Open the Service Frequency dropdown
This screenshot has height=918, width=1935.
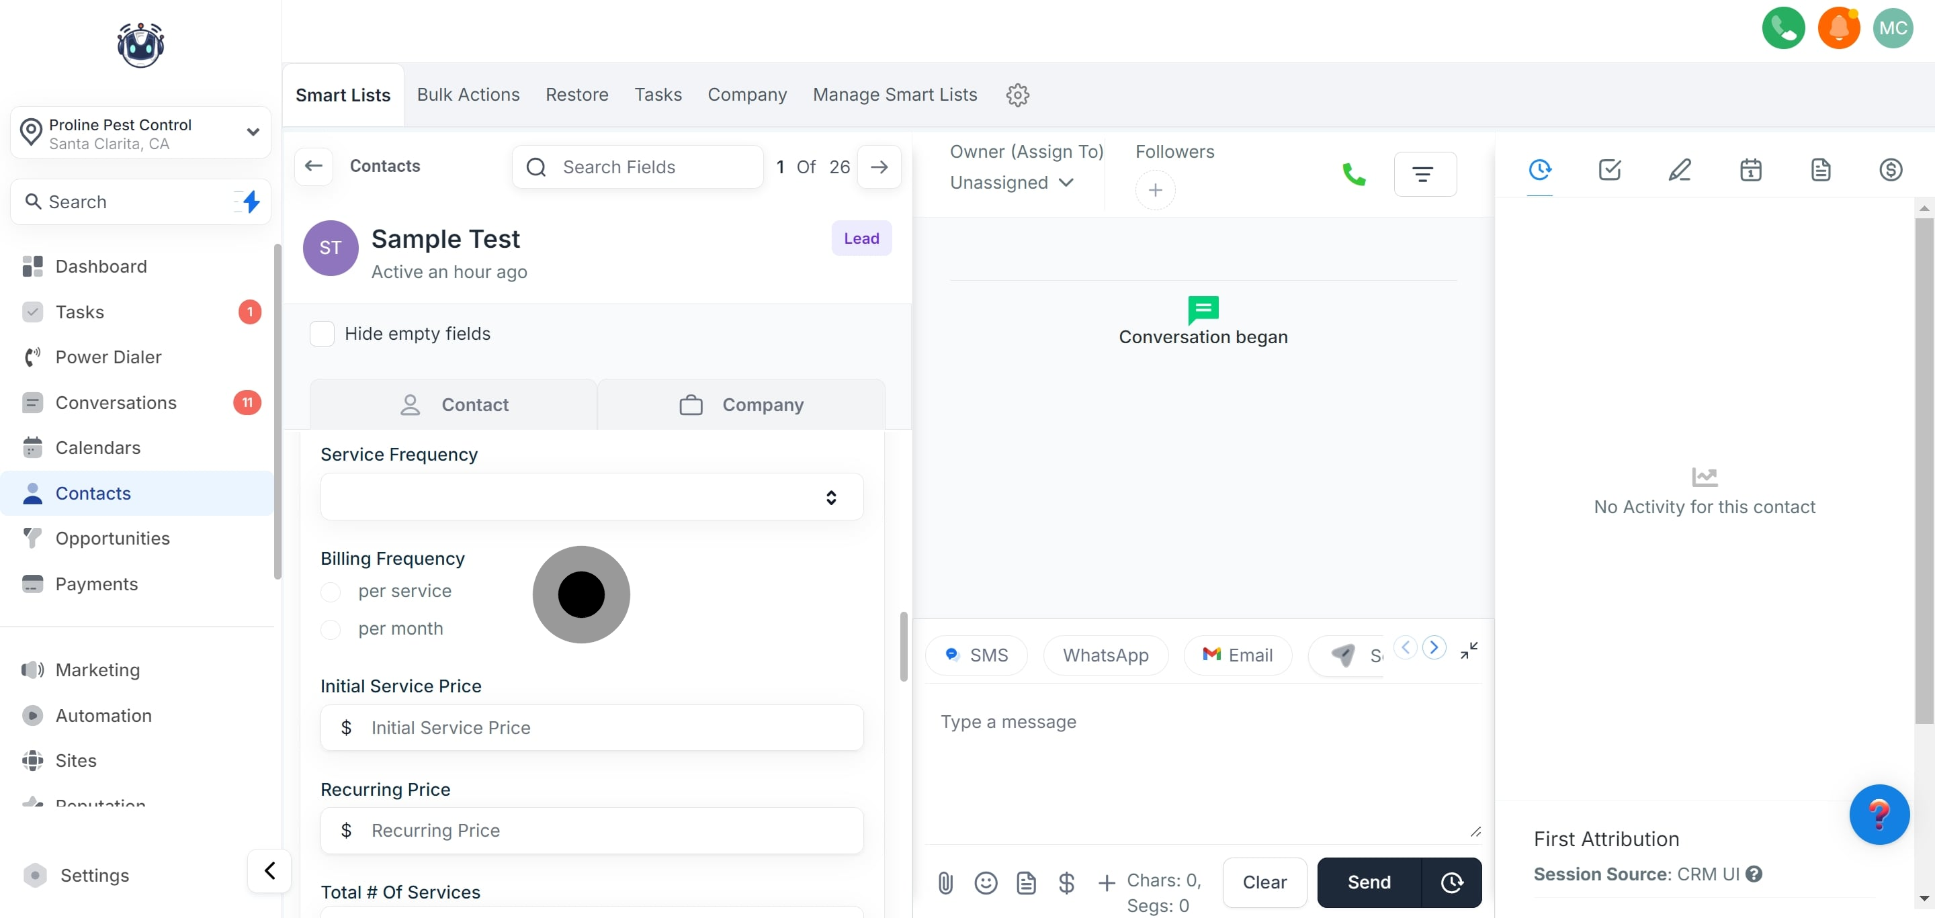591,497
